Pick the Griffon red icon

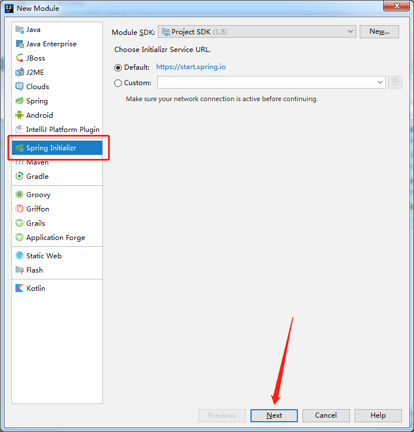click(19, 209)
